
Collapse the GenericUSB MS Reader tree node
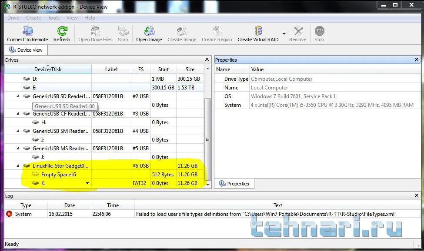[x=18, y=148]
